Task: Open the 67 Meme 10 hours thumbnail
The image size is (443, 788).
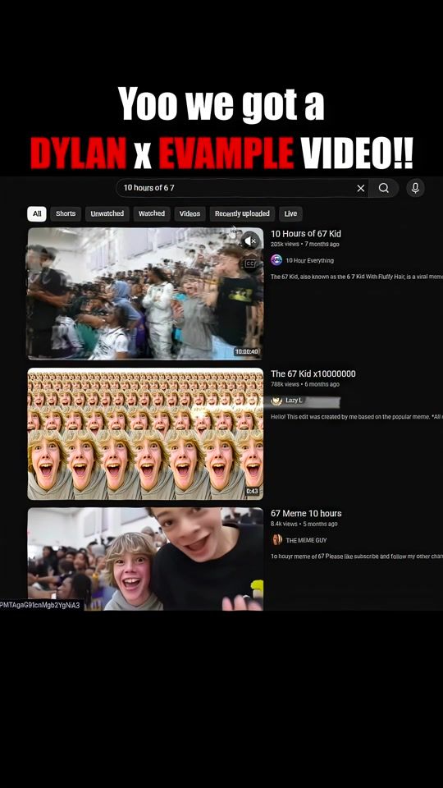Action: 145,559
